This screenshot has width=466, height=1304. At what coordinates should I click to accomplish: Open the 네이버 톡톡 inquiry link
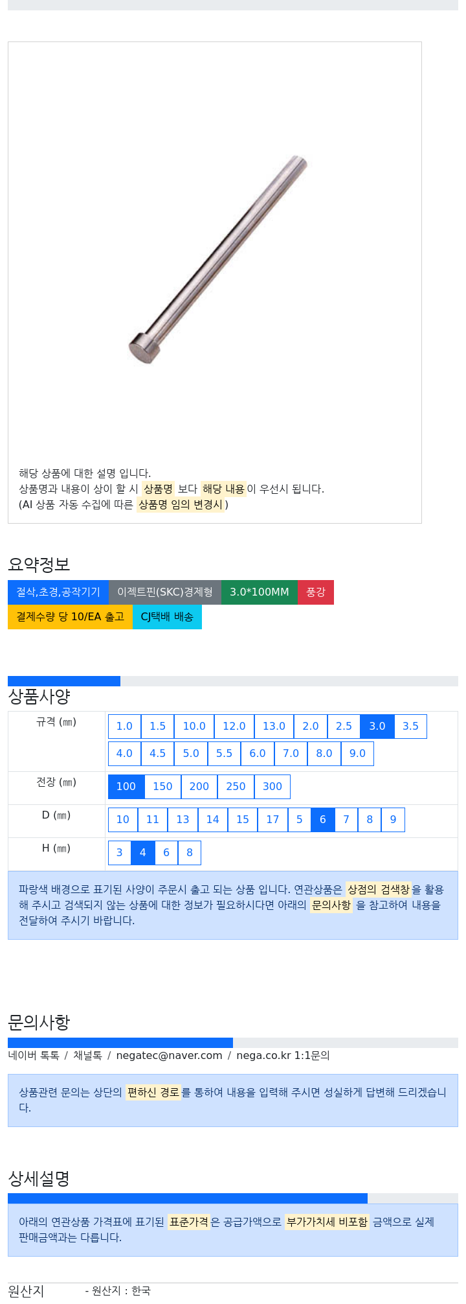34,1056
